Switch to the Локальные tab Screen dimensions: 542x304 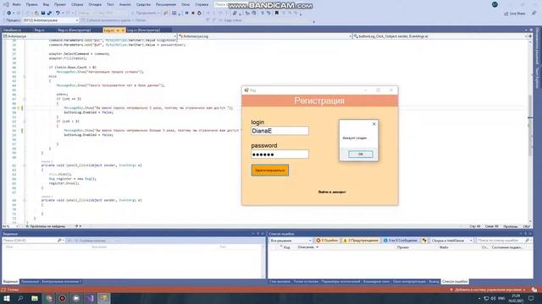pyautogui.click(x=30, y=281)
